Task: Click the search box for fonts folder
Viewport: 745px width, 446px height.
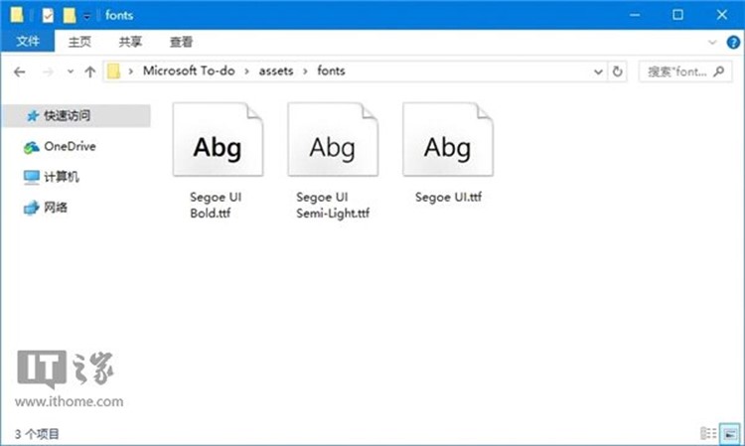Action: 684,72
